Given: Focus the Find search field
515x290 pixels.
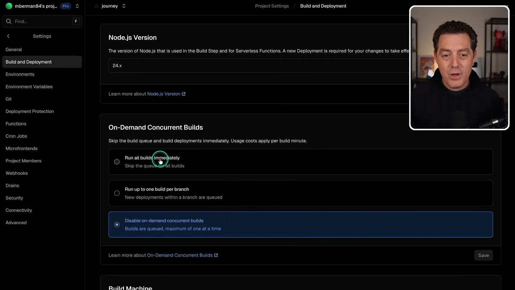Looking at the screenshot, I should tap(42, 21).
